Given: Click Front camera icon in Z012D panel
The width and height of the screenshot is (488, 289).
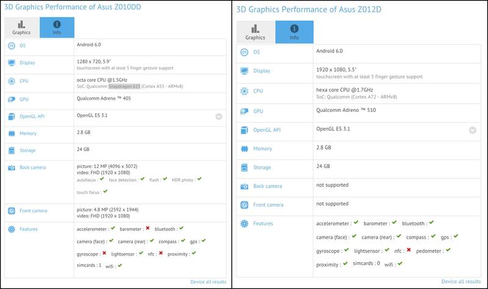Looking at the screenshot, I should [x=245, y=205].
